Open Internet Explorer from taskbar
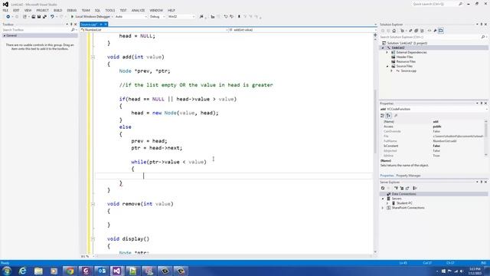 click(22, 271)
